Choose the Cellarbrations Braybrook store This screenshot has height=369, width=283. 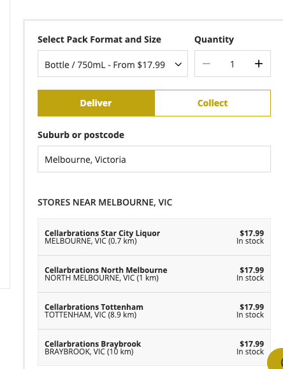coord(154,347)
